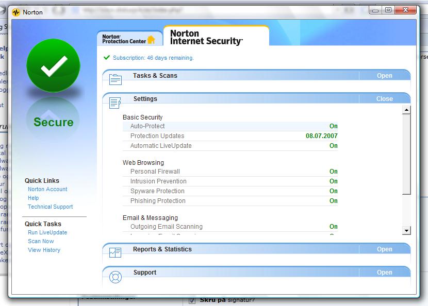Open View History quick task
Image resolution: width=428 pixels, height=306 pixels.
pyautogui.click(x=44, y=250)
